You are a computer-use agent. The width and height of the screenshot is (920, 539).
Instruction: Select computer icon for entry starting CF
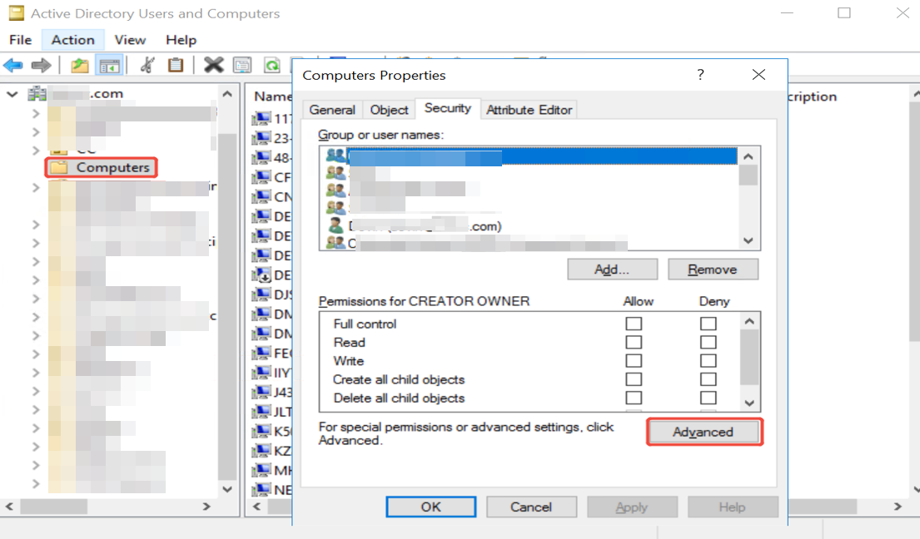pos(261,177)
